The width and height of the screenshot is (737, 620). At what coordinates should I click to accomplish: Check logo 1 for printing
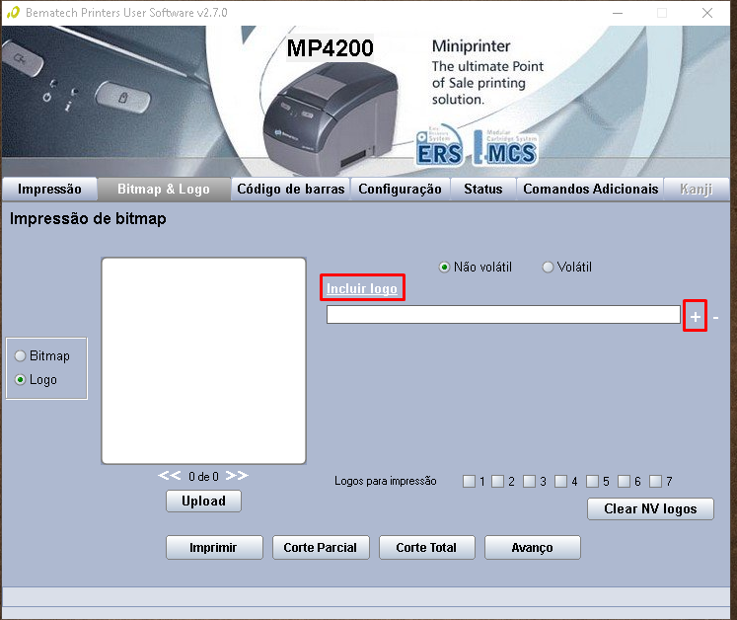pyautogui.click(x=469, y=481)
